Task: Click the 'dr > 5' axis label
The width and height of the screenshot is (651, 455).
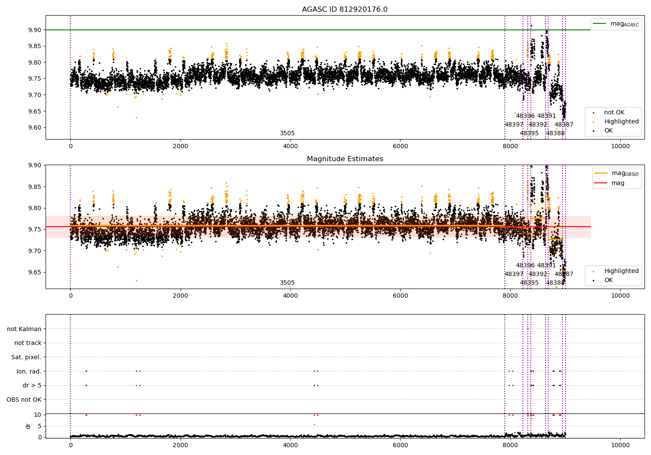Action: pyautogui.click(x=32, y=386)
